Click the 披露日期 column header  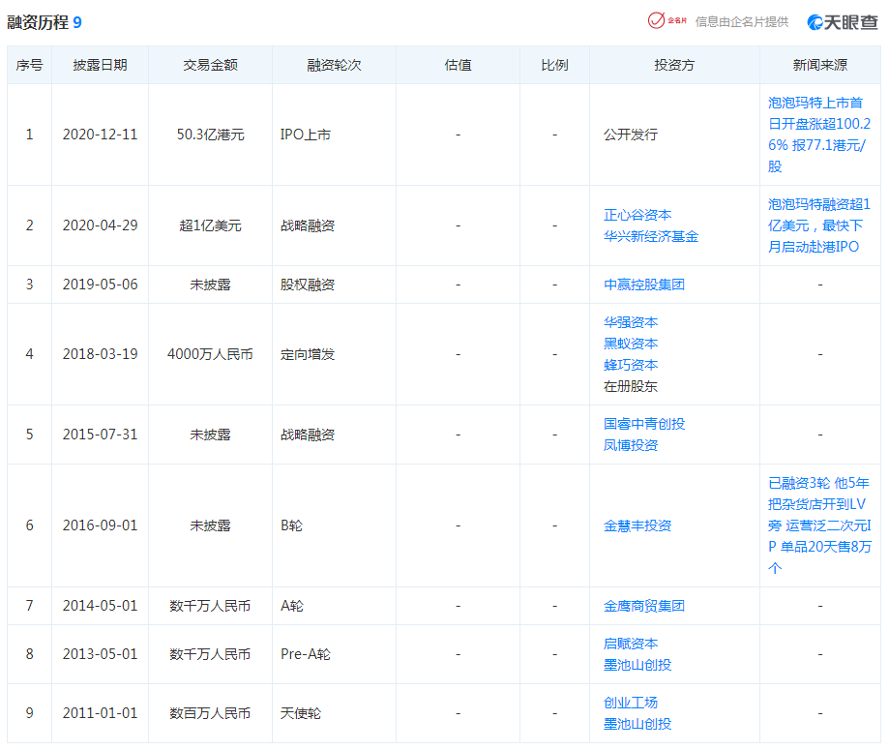pos(100,65)
